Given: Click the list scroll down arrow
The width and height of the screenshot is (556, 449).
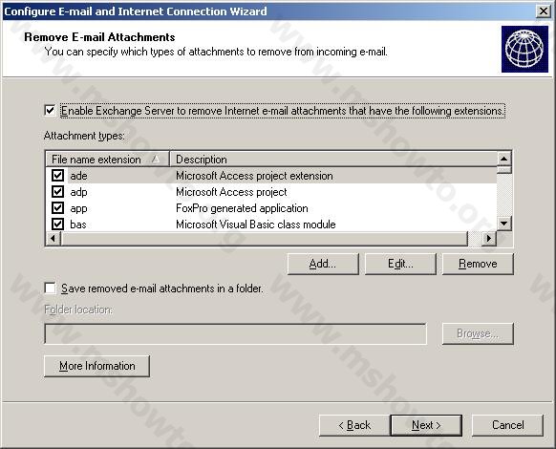Looking at the screenshot, I should [x=503, y=224].
